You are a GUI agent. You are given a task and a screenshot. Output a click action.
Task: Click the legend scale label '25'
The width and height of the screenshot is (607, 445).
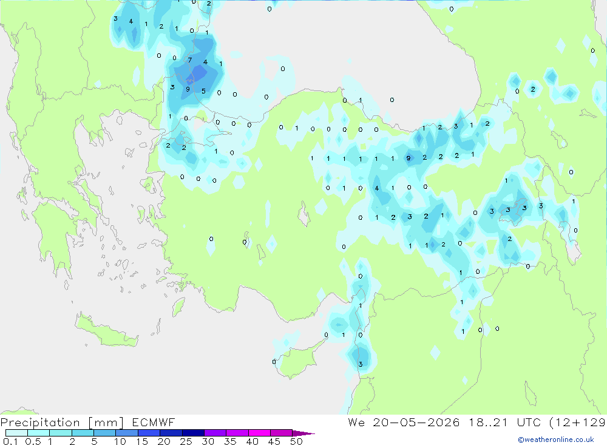point(186,441)
